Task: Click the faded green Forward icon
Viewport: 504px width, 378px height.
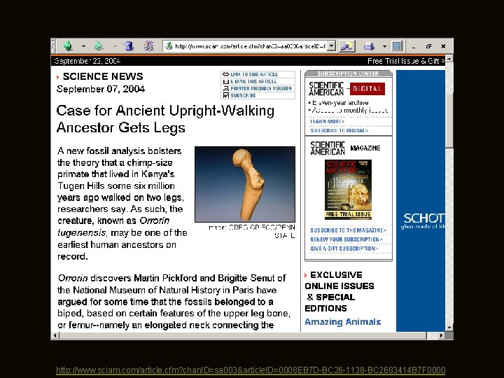Action: 99,46
